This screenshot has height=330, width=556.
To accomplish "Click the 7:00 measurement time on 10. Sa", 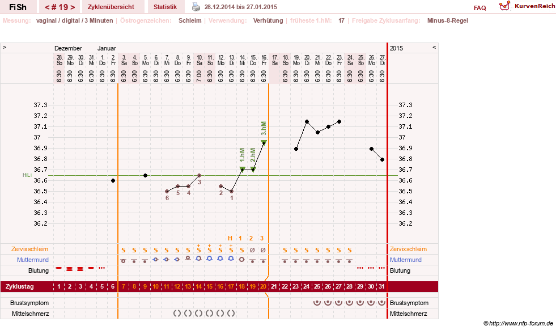I will (200, 76).
